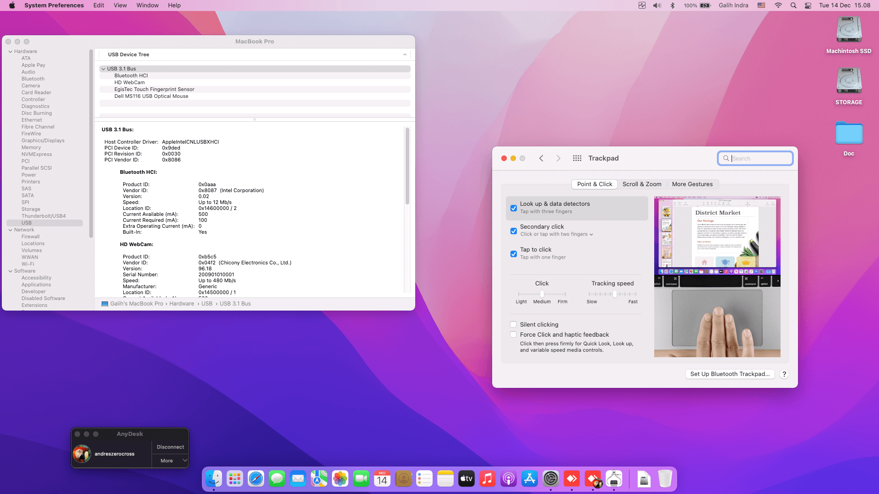
Task: Collapse the USB 3.1 Bus tree
Action: point(103,69)
